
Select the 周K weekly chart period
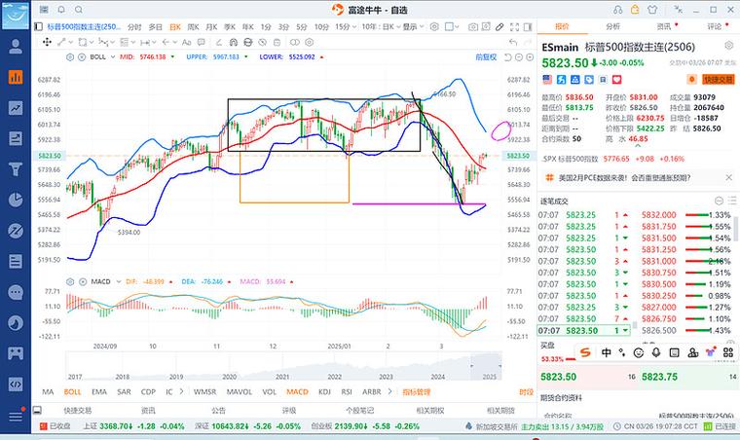[193, 27]
